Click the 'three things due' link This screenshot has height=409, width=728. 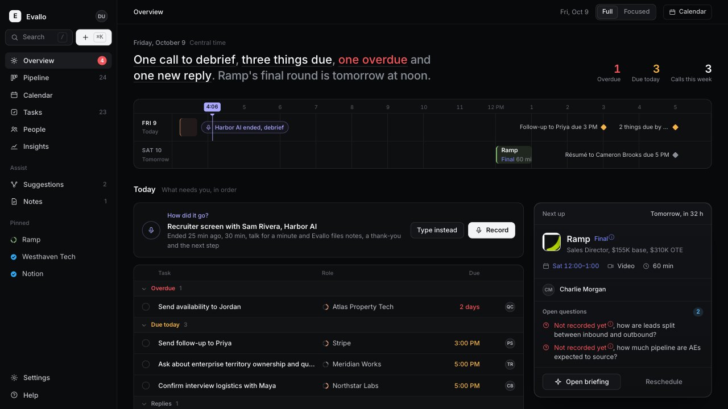(x=287, y=60)
